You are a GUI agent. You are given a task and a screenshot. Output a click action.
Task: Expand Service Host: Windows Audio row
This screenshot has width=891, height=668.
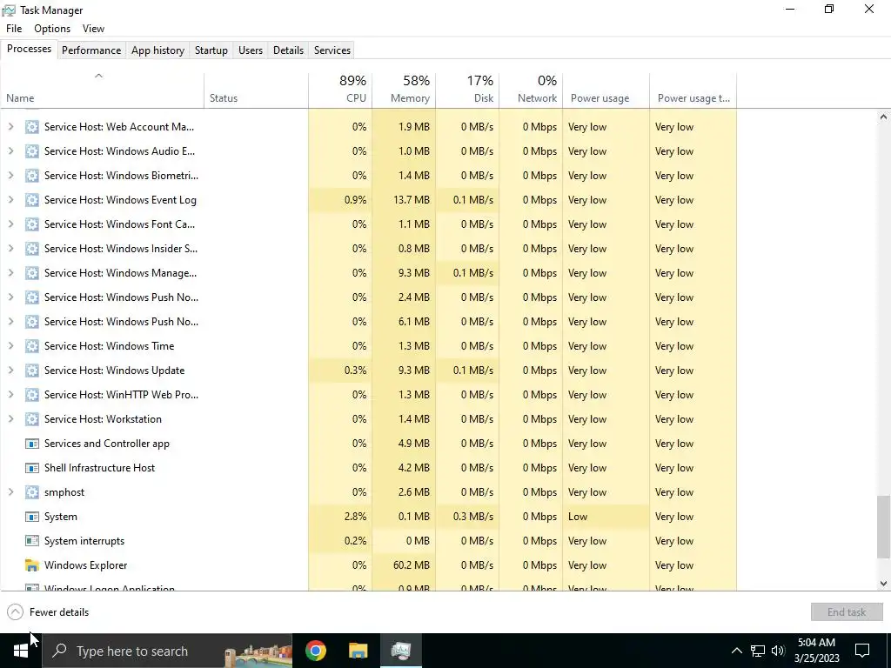[x=10, y=151]
